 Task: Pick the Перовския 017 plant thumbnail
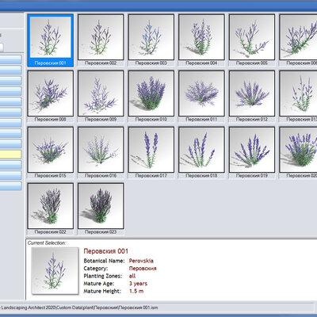tap(151, 150)
